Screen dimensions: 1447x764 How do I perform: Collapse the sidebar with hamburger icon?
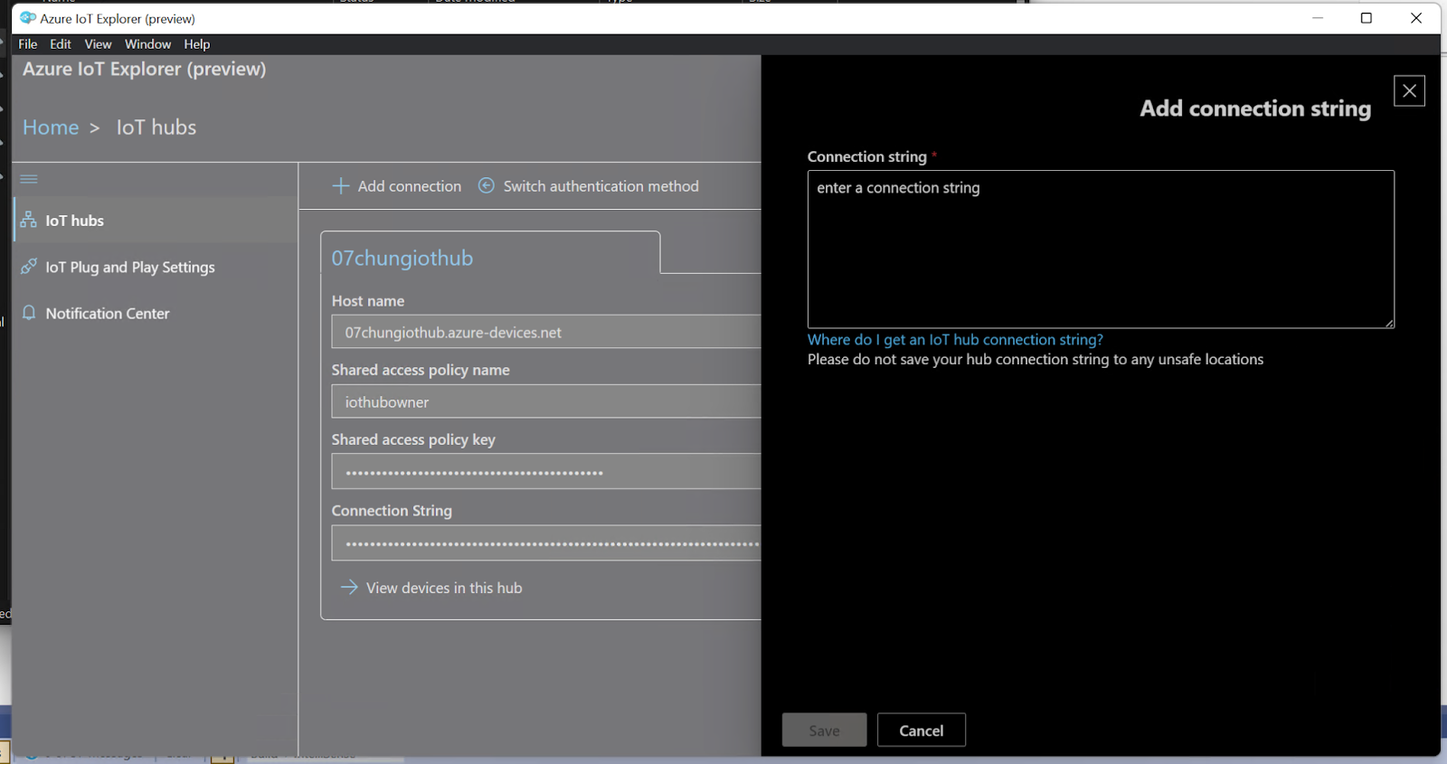coord(29,179)
